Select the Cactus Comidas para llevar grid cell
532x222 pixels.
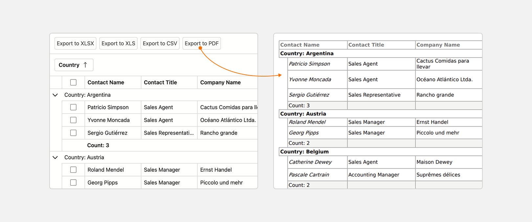228,107
